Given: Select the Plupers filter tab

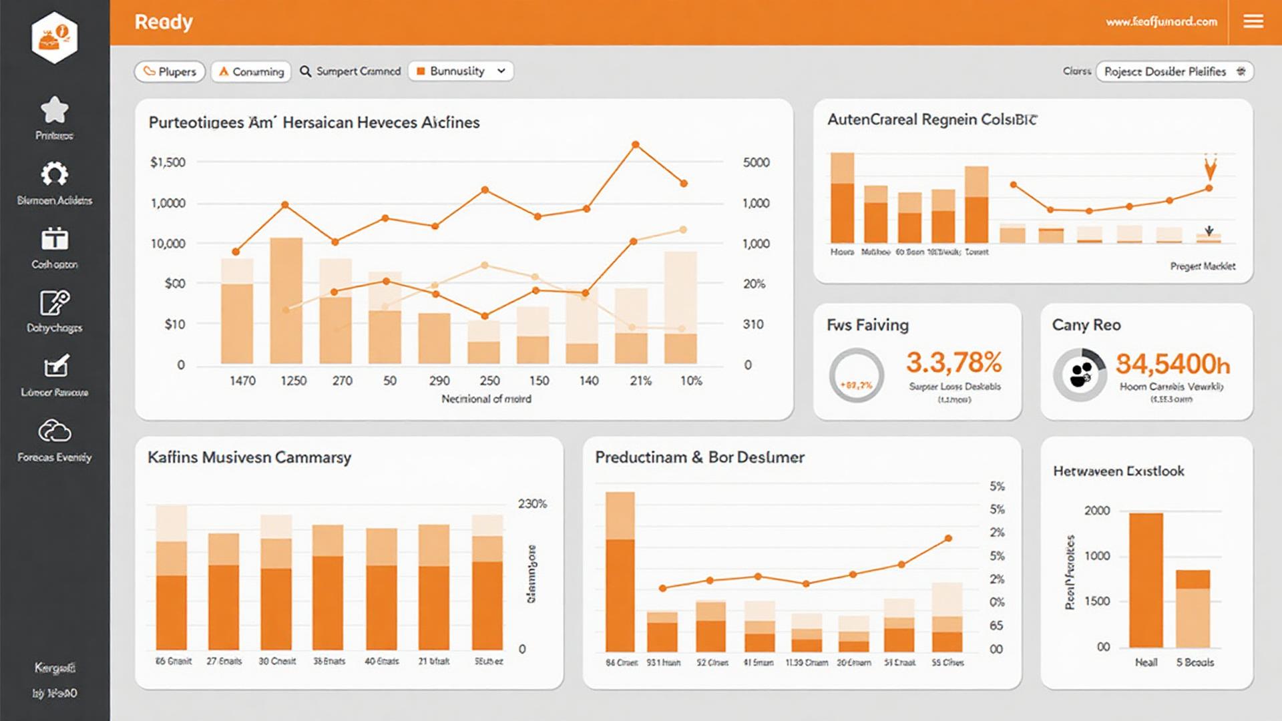Looking at the screenshot, I should tap(170, 71).
